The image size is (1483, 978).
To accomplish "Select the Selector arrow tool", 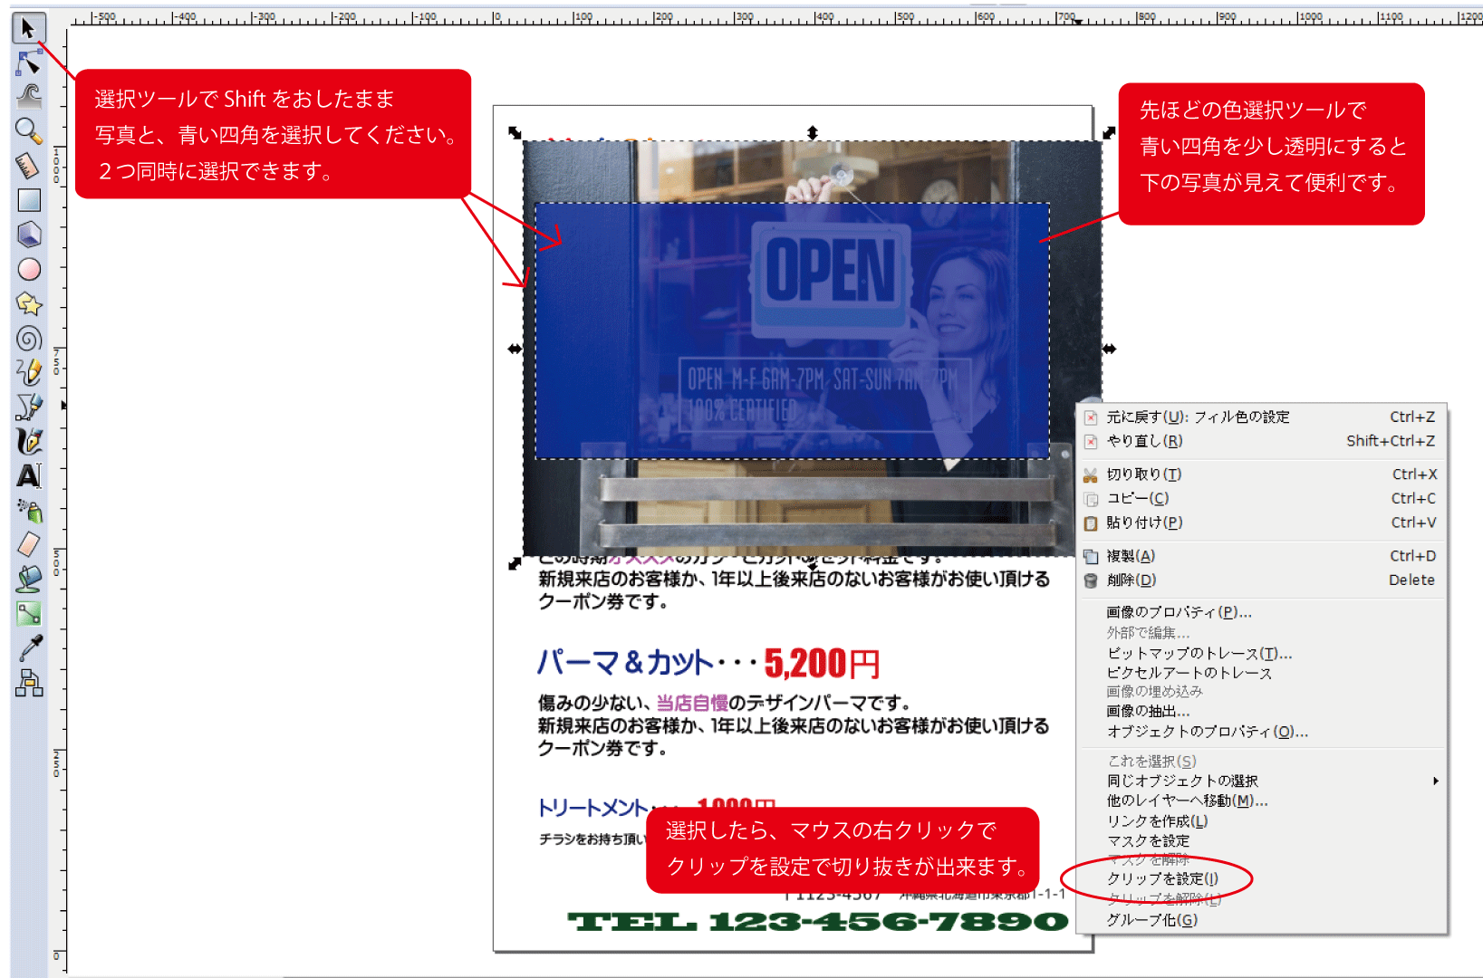I will pyautogui.click(x=28, y=28).
